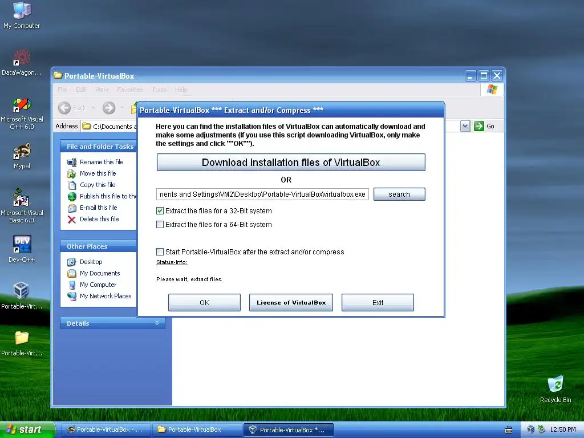Click the Status-Info label text

point(172,262)
